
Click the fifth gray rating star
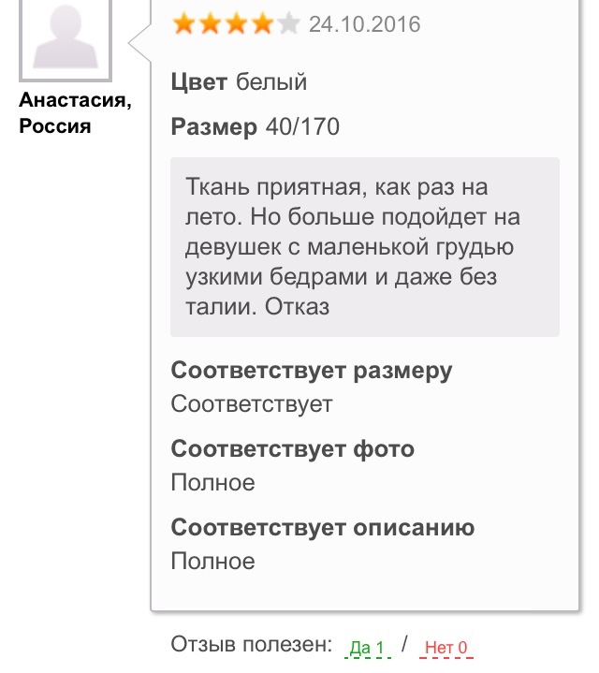(x=289, y=23)
